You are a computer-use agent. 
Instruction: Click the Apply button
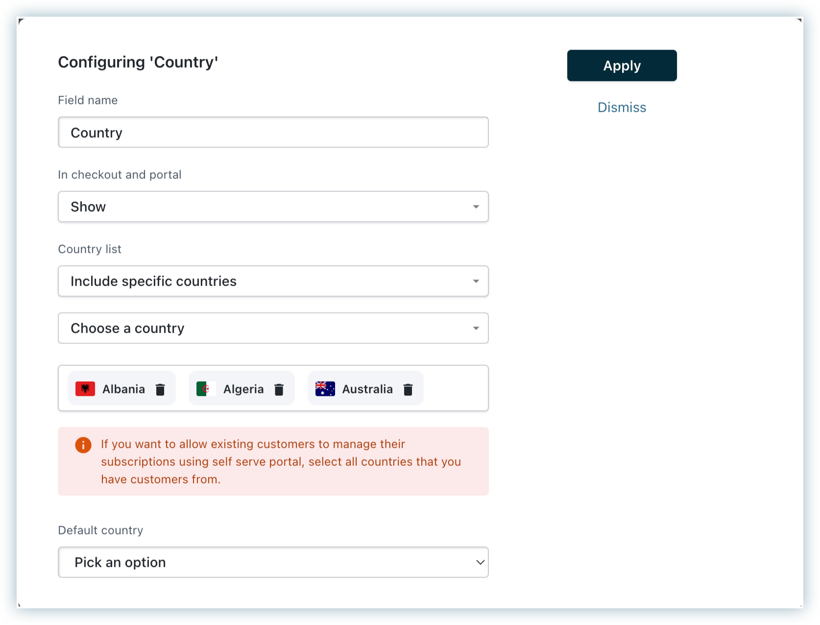pos(622,66)
